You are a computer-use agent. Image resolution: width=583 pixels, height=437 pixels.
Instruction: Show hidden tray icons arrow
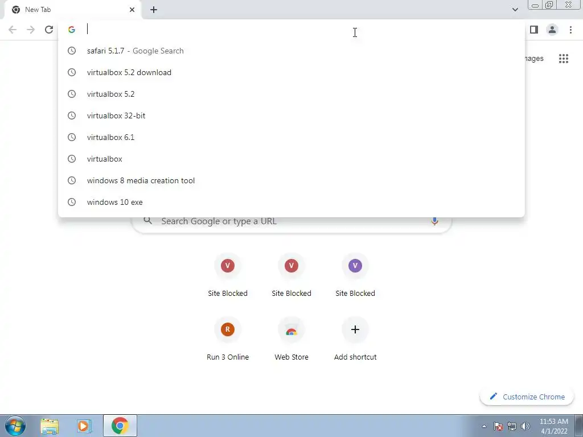484,426
